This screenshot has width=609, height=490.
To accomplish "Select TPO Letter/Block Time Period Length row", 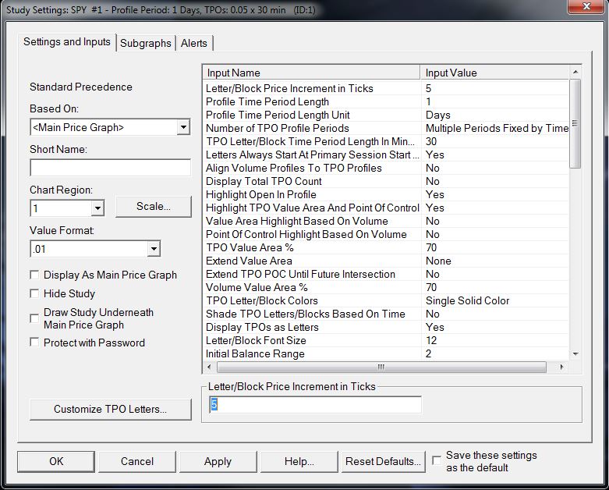I will click(x=387, y=141).
